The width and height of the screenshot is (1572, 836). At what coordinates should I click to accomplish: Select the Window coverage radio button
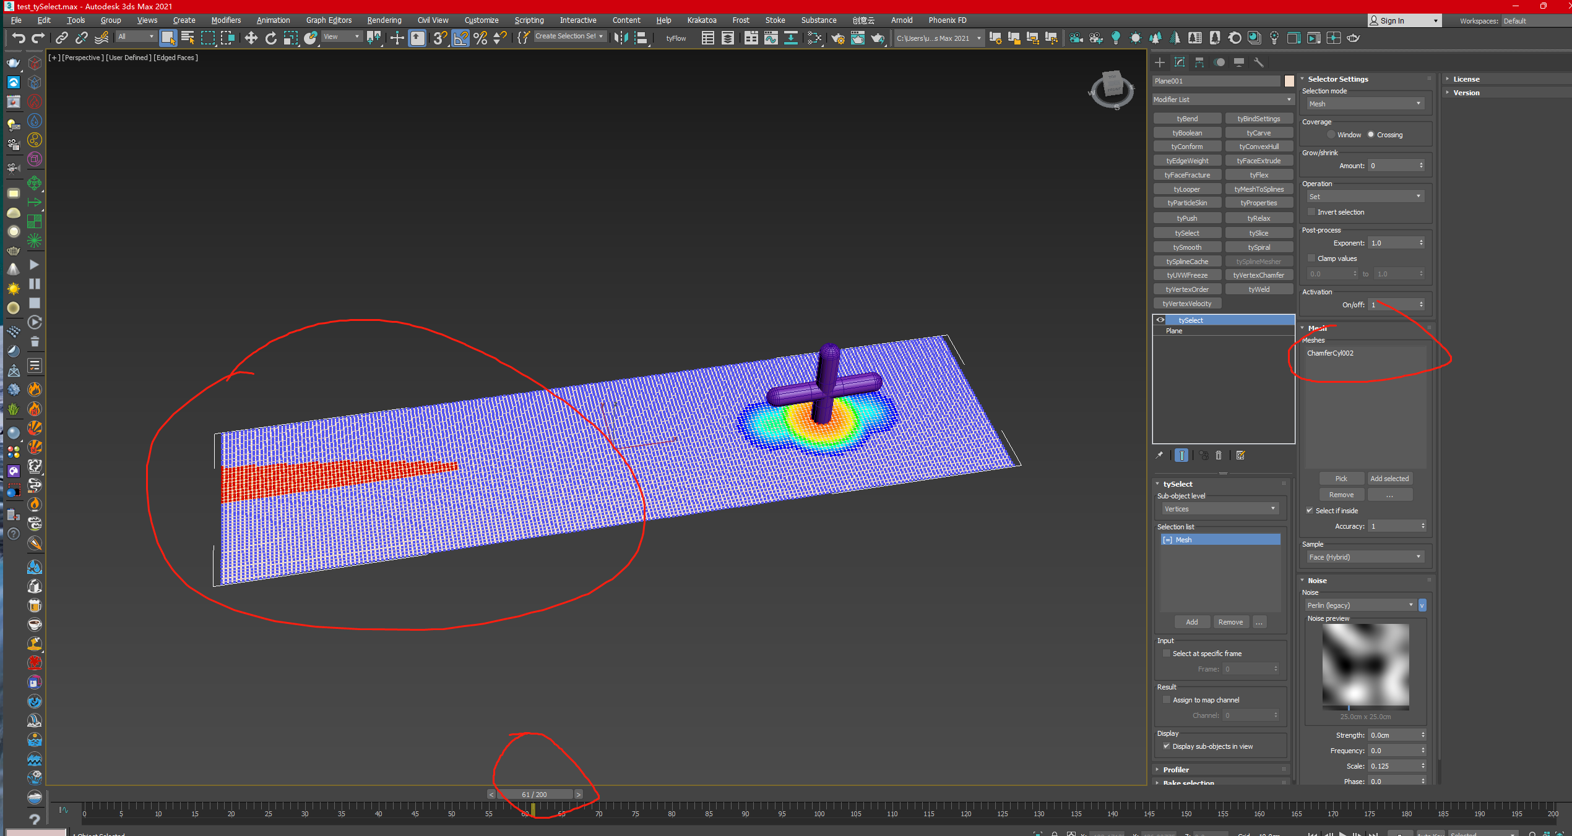tap(1331, 135)
